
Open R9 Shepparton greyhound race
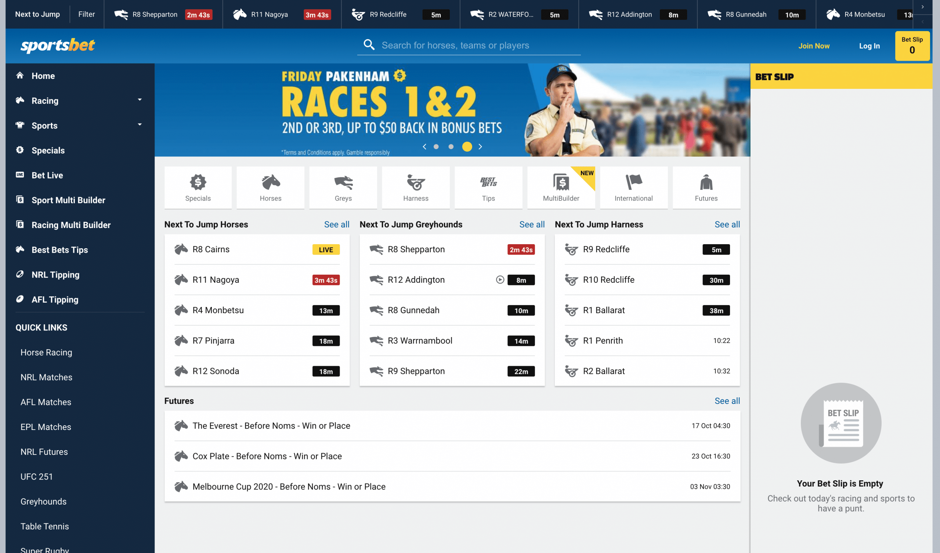click(x=452, y=371)
